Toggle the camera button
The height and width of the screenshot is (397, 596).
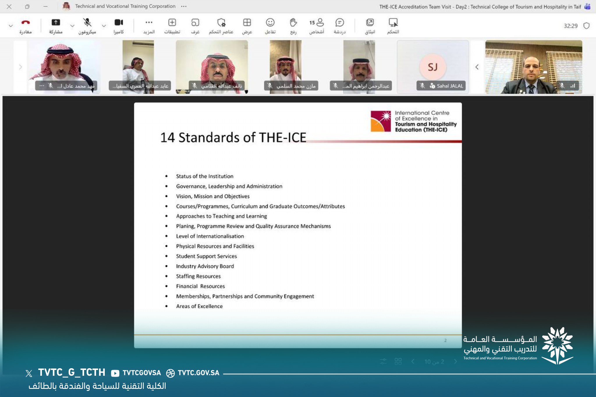119,26
